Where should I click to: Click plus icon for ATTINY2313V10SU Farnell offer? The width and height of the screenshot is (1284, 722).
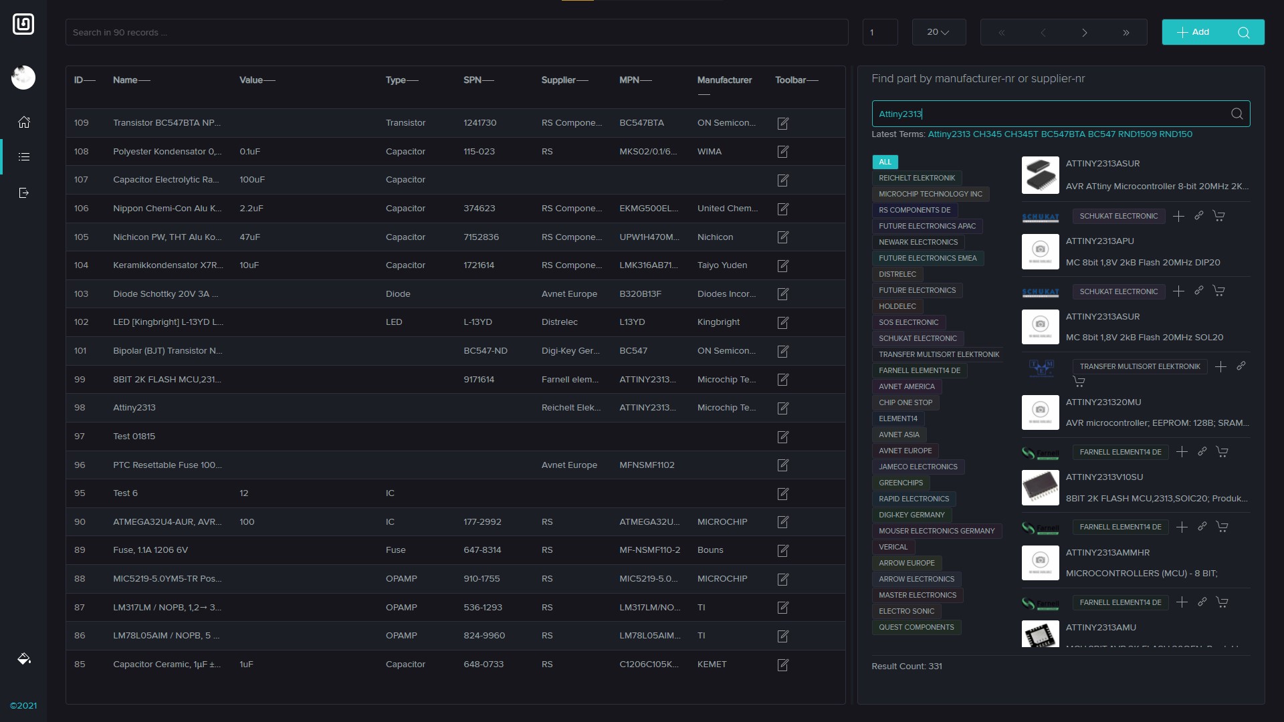(1182, 527)
